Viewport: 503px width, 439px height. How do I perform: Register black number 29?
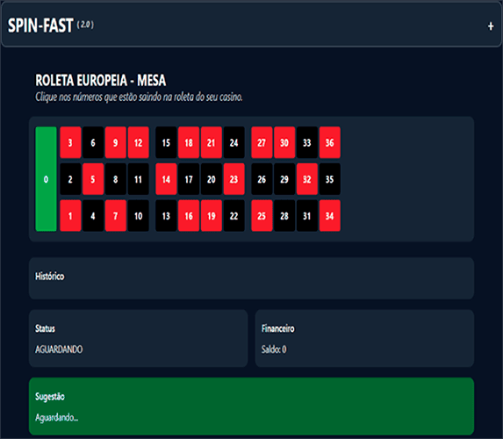pyautogui.click(x=284, y=179)
